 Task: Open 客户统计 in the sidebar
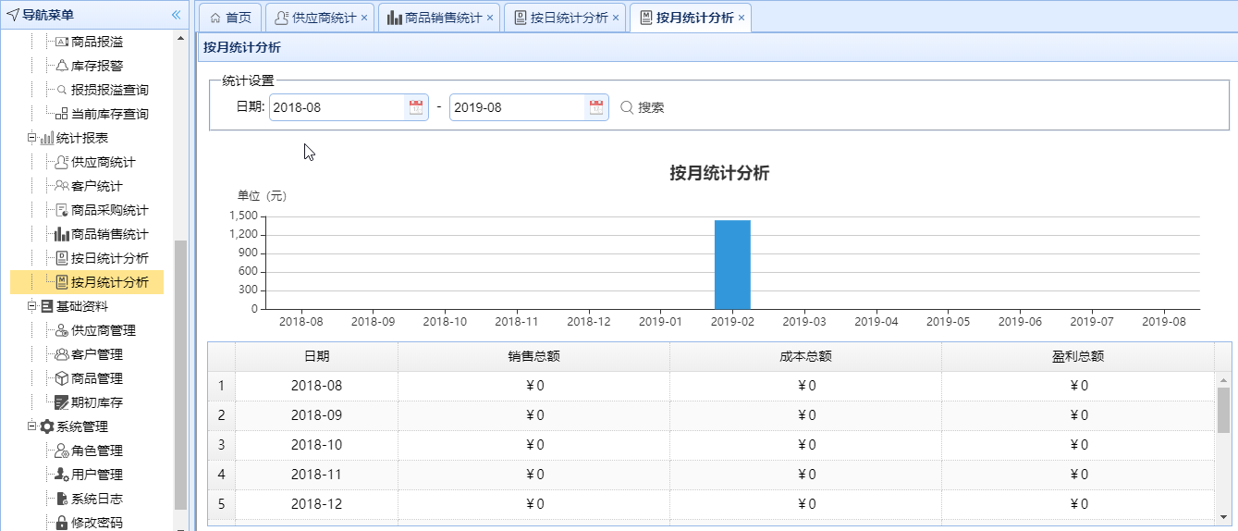click(x=96, y=186)
